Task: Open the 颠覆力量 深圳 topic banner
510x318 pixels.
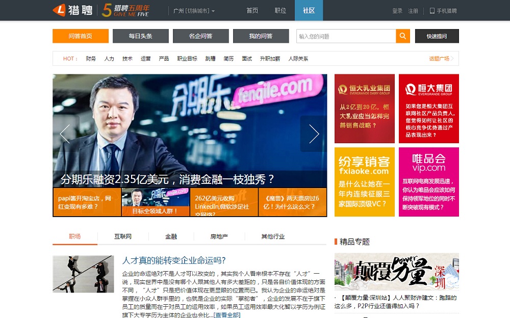Action: pyautogui.click(x=397, y=272)
